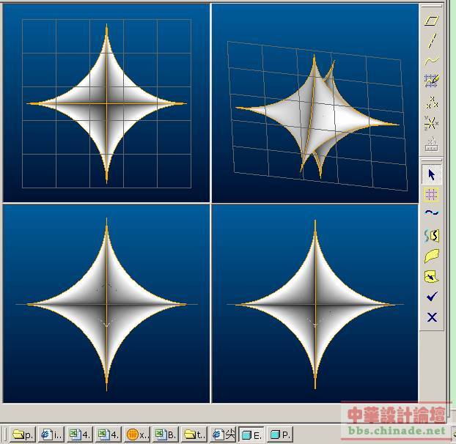Screen dimensions: 456x444
Task: Select the trim-surface-by-curve tool
Action: tap(432, 235)
